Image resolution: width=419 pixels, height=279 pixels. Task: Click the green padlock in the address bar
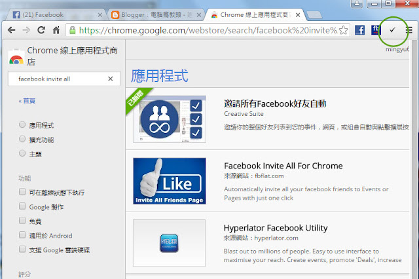click(x=72, y=30)
